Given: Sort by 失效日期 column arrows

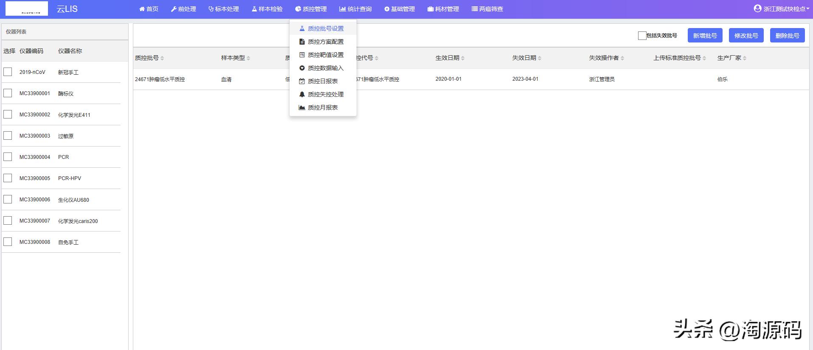Looking at the screenshot, I should (540, 58).
